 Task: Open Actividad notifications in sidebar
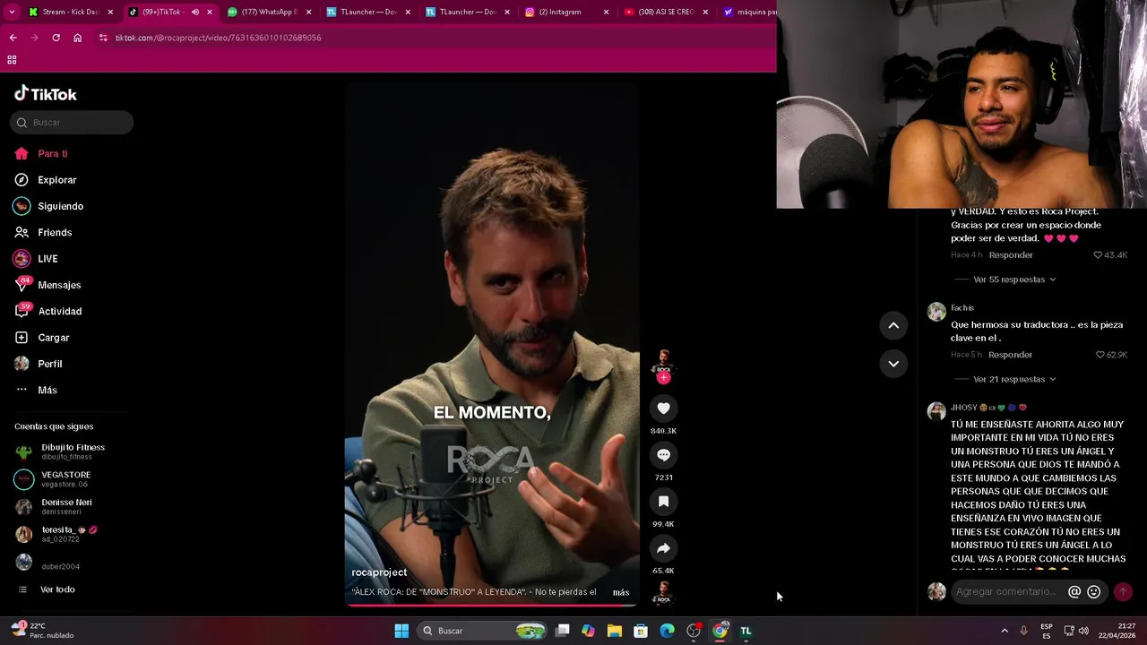[x=48, y=312]
